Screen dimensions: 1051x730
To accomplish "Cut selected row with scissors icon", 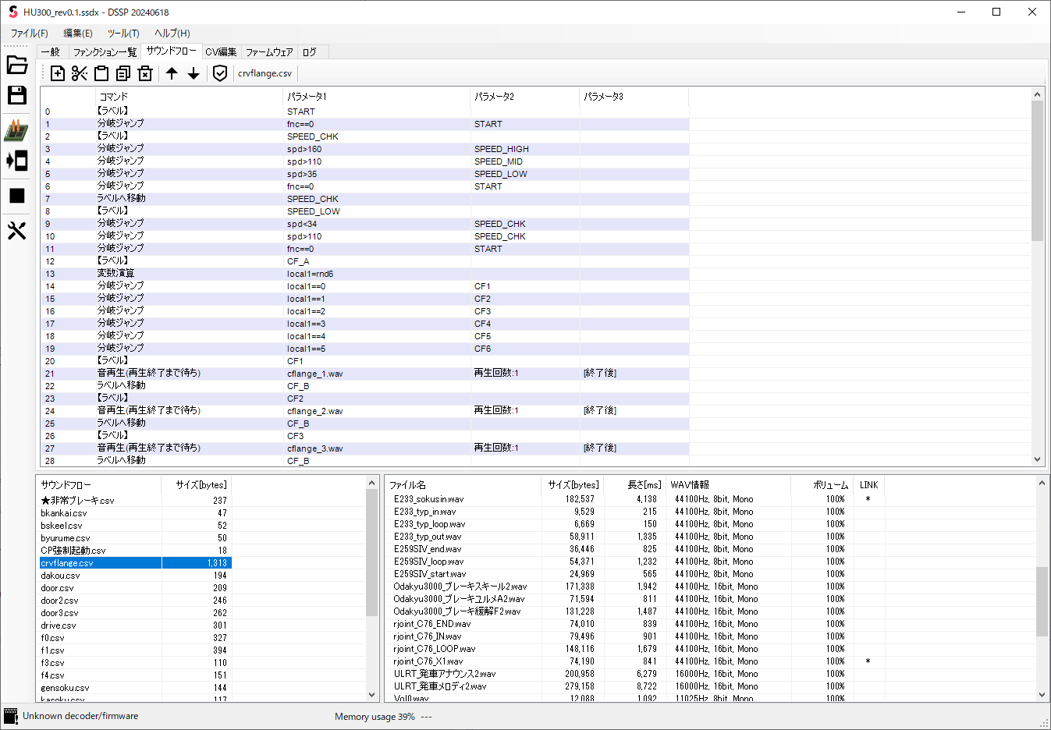I will coord(80,73).
